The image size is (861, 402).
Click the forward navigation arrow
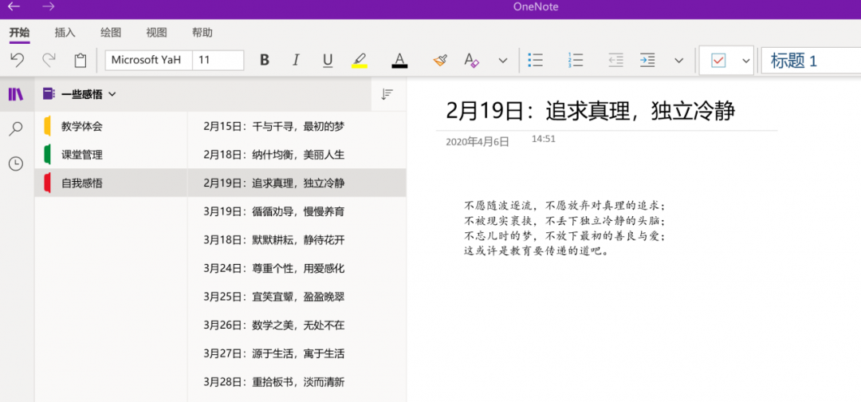[49, 6]
